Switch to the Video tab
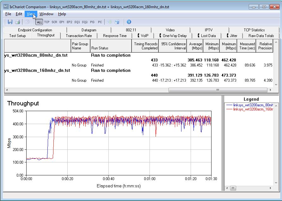 tap(170, 30)
